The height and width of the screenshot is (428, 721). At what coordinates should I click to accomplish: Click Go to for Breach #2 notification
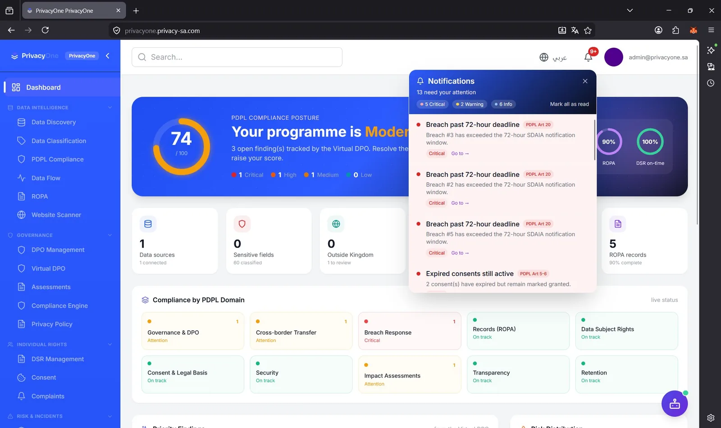(460, 203)
